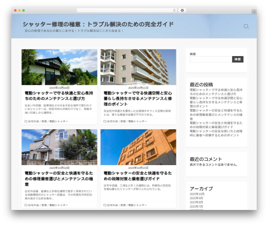Open apartment balcony thumbnail of October 21 post

(138, 67)
